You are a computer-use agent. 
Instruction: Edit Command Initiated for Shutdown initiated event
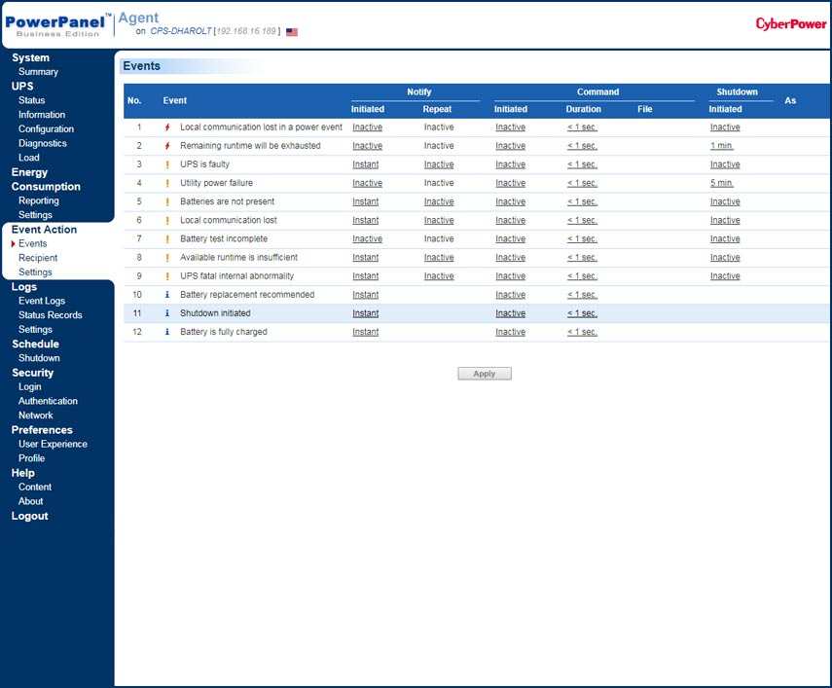click(x=511, y=313)
